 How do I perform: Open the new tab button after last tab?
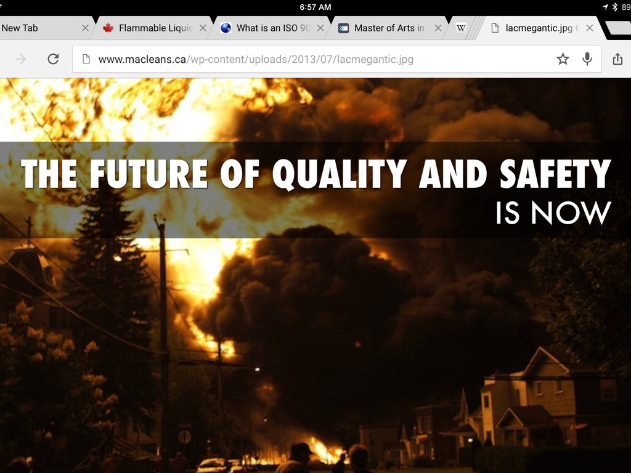[617, 28]
